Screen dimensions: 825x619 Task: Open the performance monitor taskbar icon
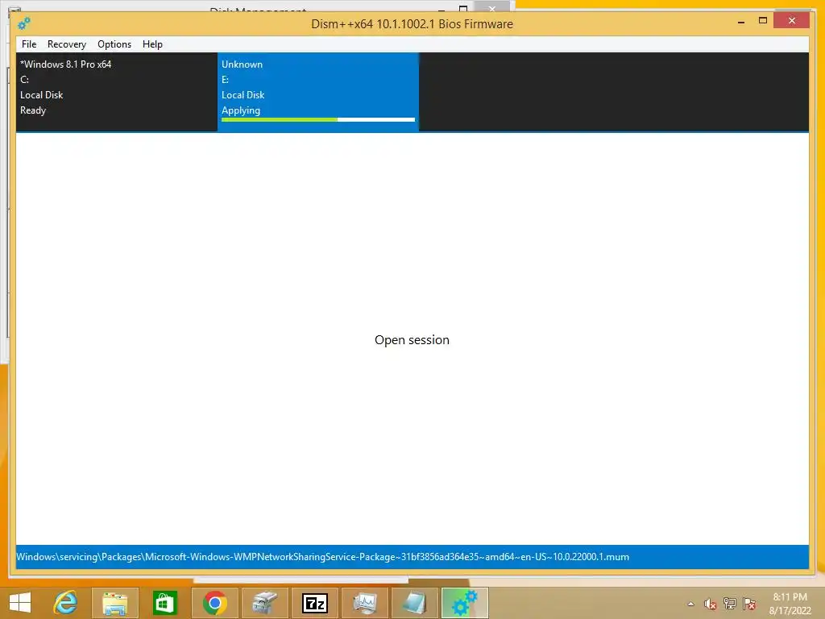365,603
